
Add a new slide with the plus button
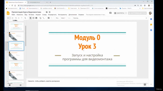click(8, 18)
